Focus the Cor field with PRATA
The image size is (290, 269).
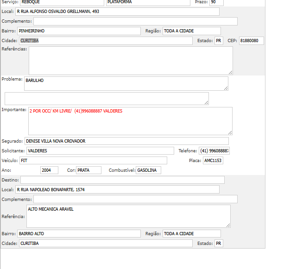coord(88,170)
